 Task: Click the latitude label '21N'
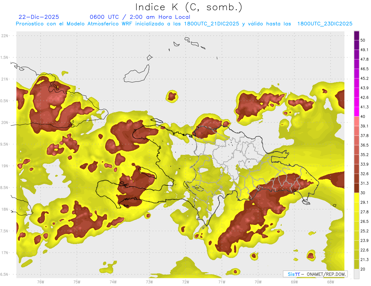pos(5,79)
